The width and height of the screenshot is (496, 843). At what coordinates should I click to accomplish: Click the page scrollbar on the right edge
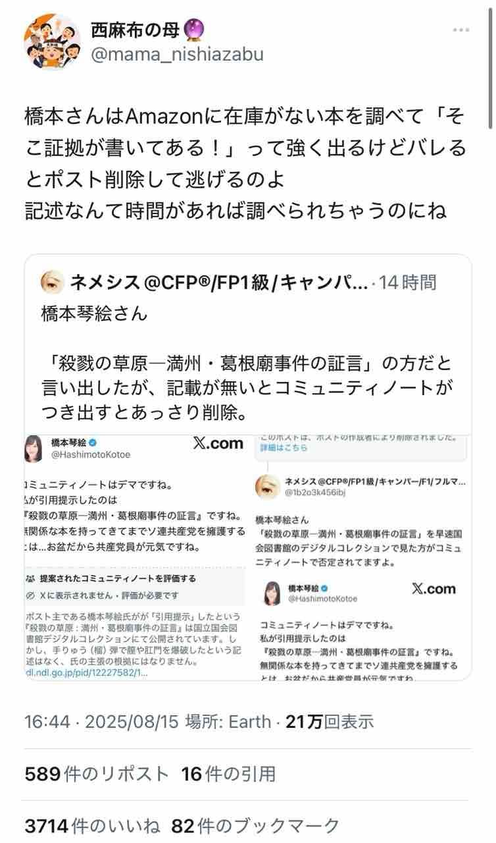(x=490, y=66)
